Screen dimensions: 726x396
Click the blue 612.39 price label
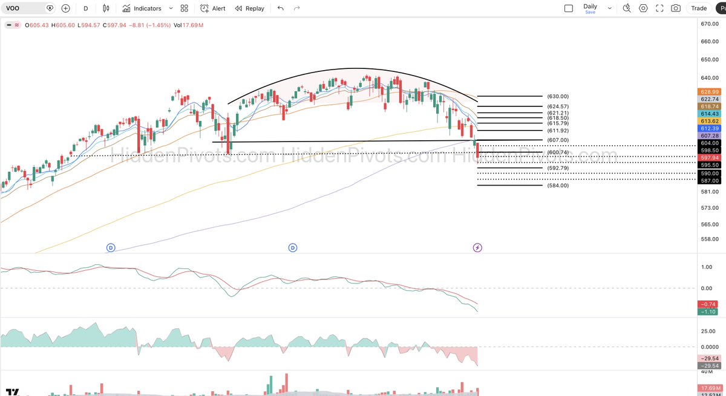(x=709, y=128)
